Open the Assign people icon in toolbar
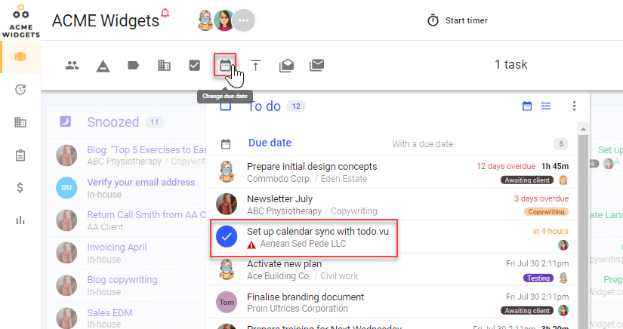Viewport: 623px width, 329px height. point(72,65)
